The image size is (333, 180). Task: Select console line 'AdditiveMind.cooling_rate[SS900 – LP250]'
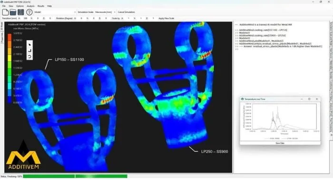(262, 36)
